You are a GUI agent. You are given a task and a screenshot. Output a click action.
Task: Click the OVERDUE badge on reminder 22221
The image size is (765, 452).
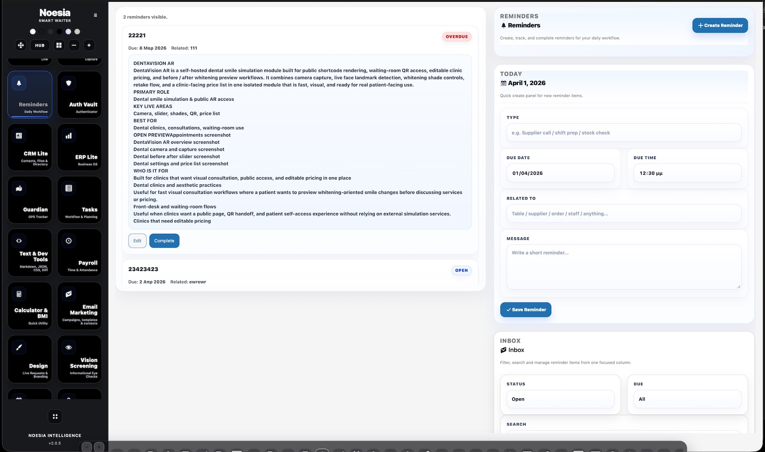tap(457, 37)
